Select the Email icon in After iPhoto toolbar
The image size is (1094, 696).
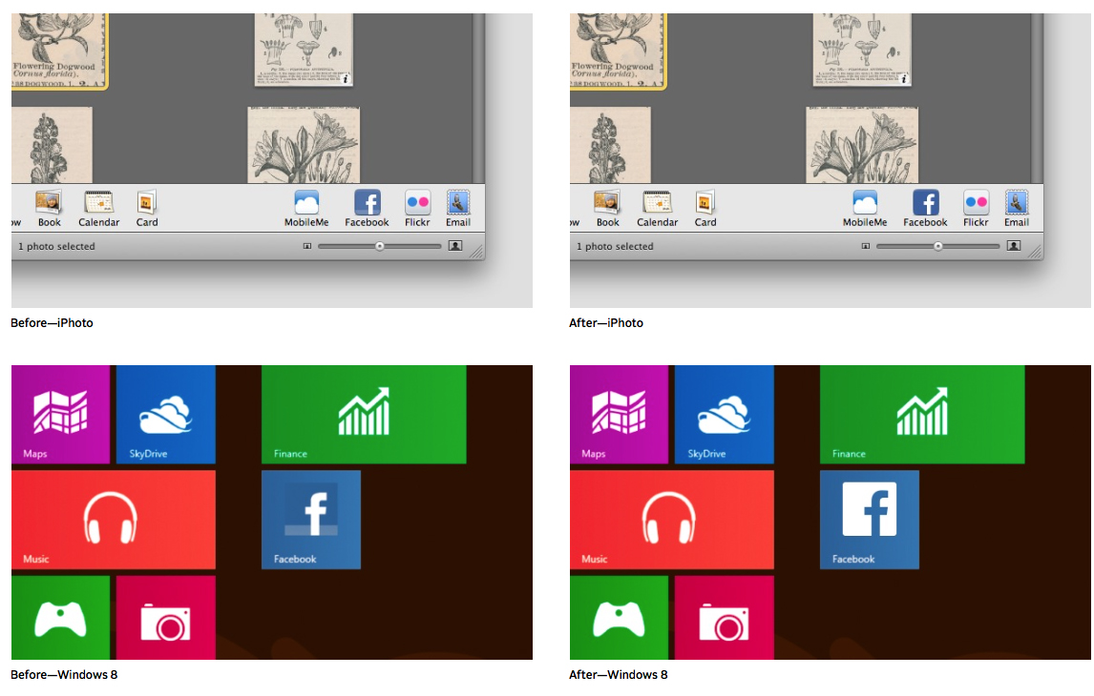tap(1017, 203)
